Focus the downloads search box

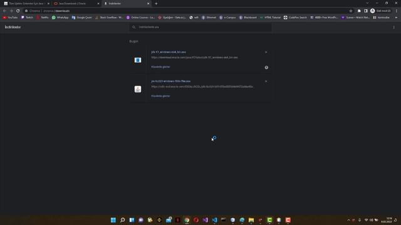coord(200,27)
